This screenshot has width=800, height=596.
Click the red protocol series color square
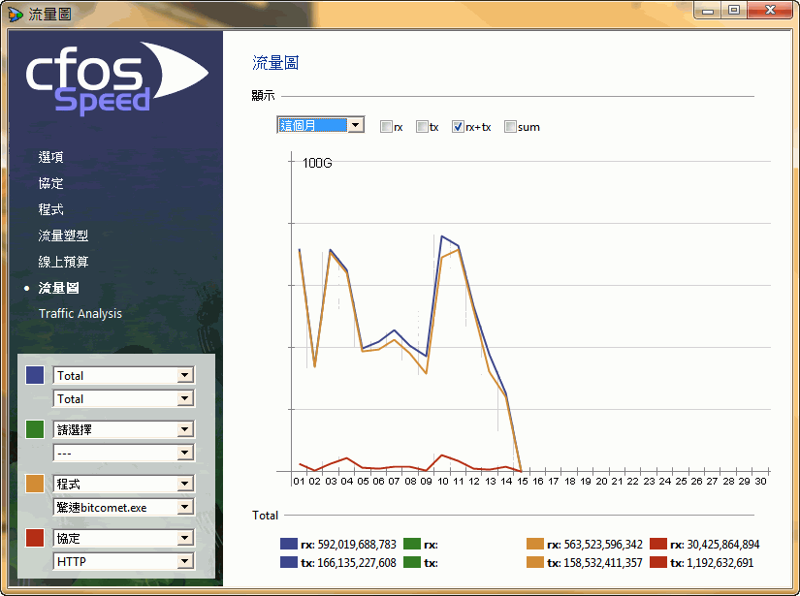coord(35,538)
